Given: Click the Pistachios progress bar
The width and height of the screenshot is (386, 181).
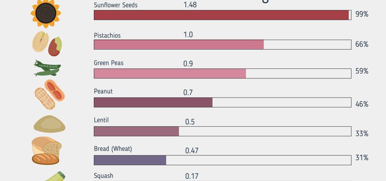Looking at the screenshot, I should 222,45.
